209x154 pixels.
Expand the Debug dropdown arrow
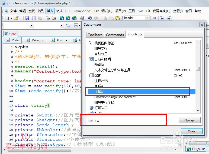pyautogui.click(x=43, y=40)
